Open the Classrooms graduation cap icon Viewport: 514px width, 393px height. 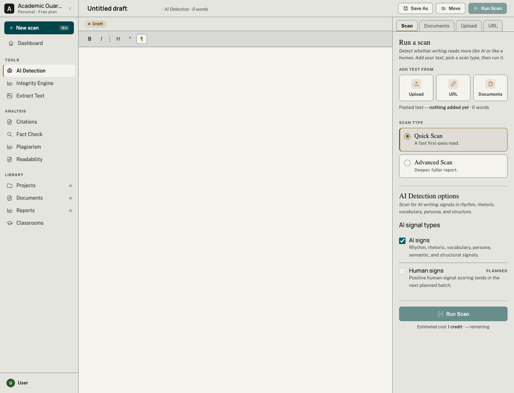(x=10, y=223)
